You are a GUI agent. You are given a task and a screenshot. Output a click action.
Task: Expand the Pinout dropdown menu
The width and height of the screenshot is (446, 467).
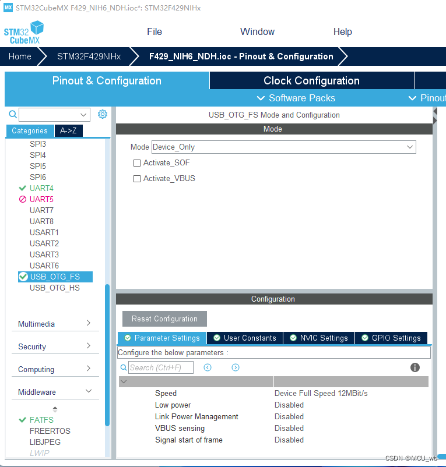point(427,98)
